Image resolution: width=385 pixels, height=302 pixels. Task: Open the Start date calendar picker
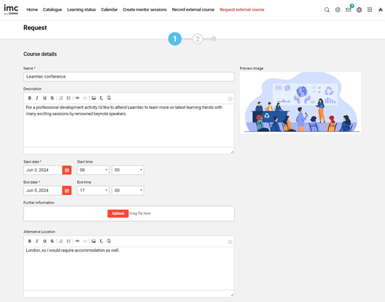click(x=67, y=170)
